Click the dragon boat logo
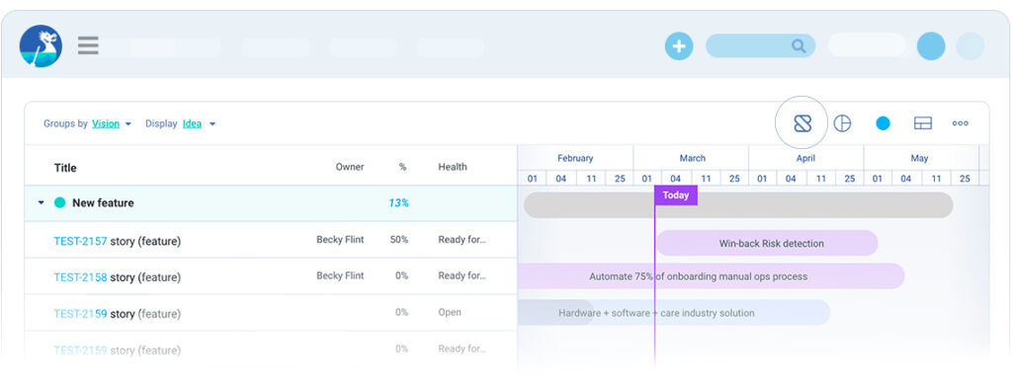 (41, 45)
